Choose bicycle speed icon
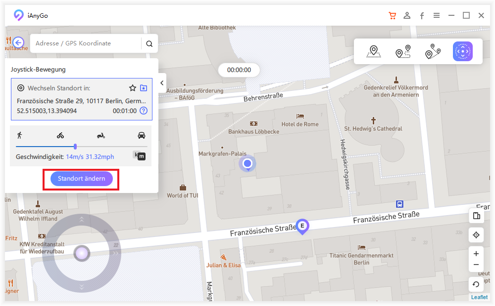495x306 pixels. coord(60,135)
